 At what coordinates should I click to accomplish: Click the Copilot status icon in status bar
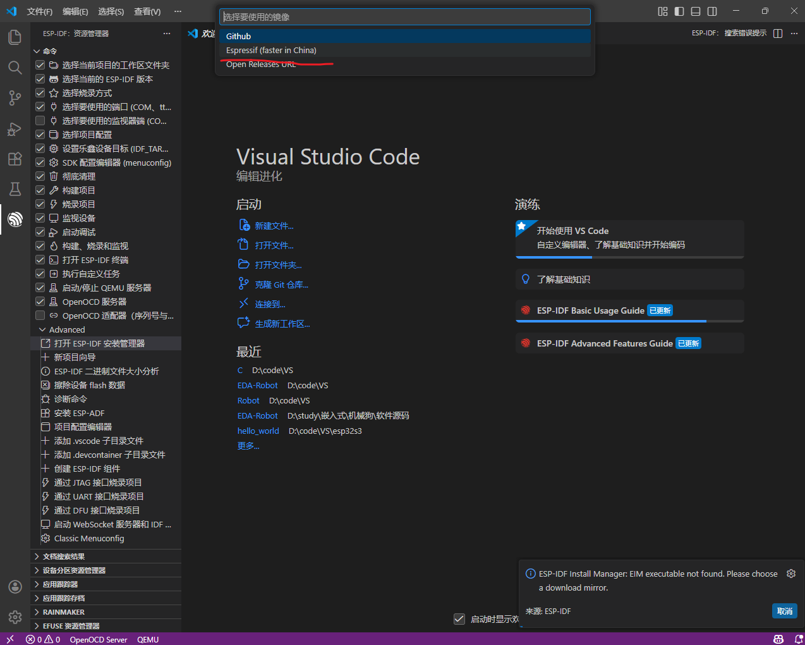(778, 639)
